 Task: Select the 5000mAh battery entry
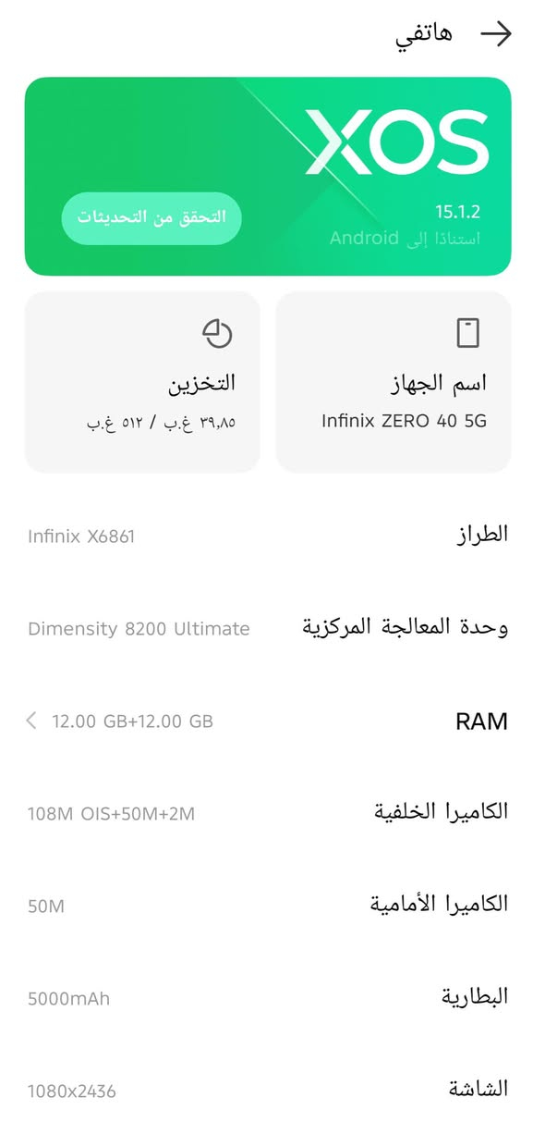click(272, 997)
